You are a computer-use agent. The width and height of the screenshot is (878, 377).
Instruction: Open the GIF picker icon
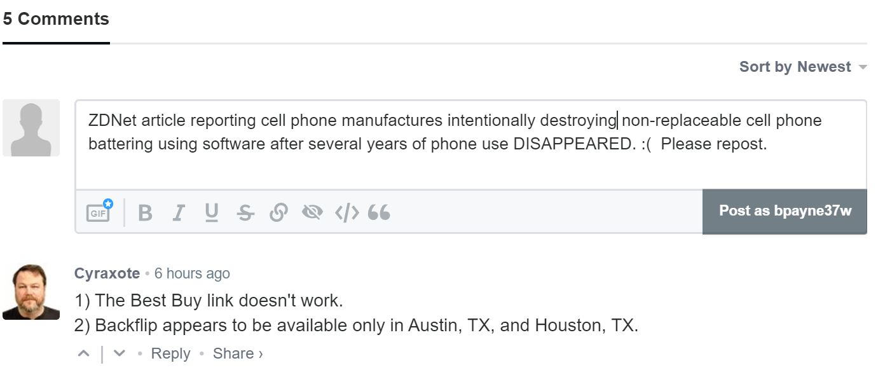coord(99,212)
